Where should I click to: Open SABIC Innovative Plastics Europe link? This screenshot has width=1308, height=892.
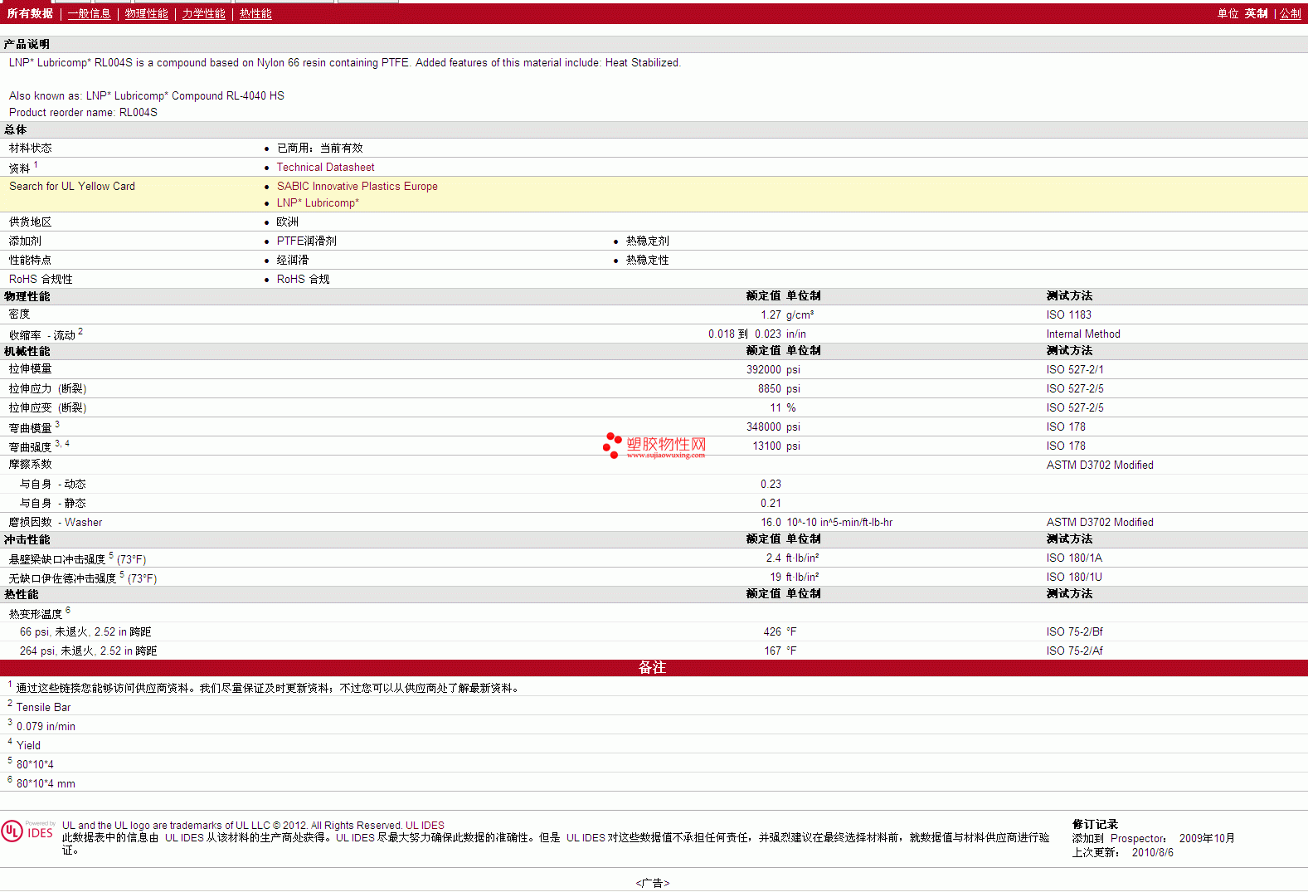[x=357, y=186]
